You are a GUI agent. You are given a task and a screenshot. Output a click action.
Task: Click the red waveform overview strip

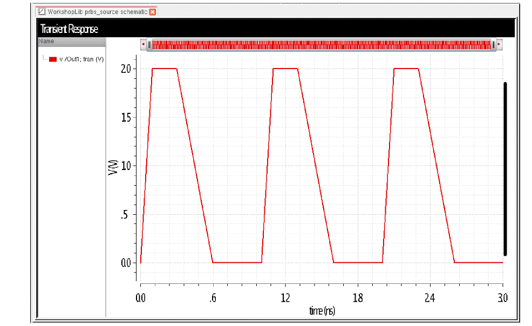(321, 45)
